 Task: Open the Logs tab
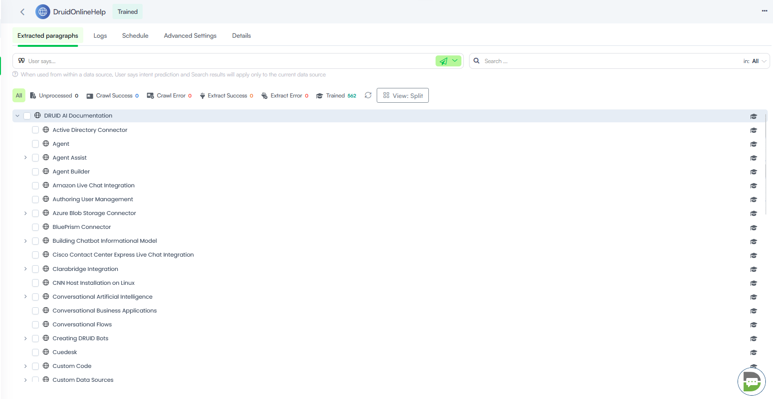(100, 36)
